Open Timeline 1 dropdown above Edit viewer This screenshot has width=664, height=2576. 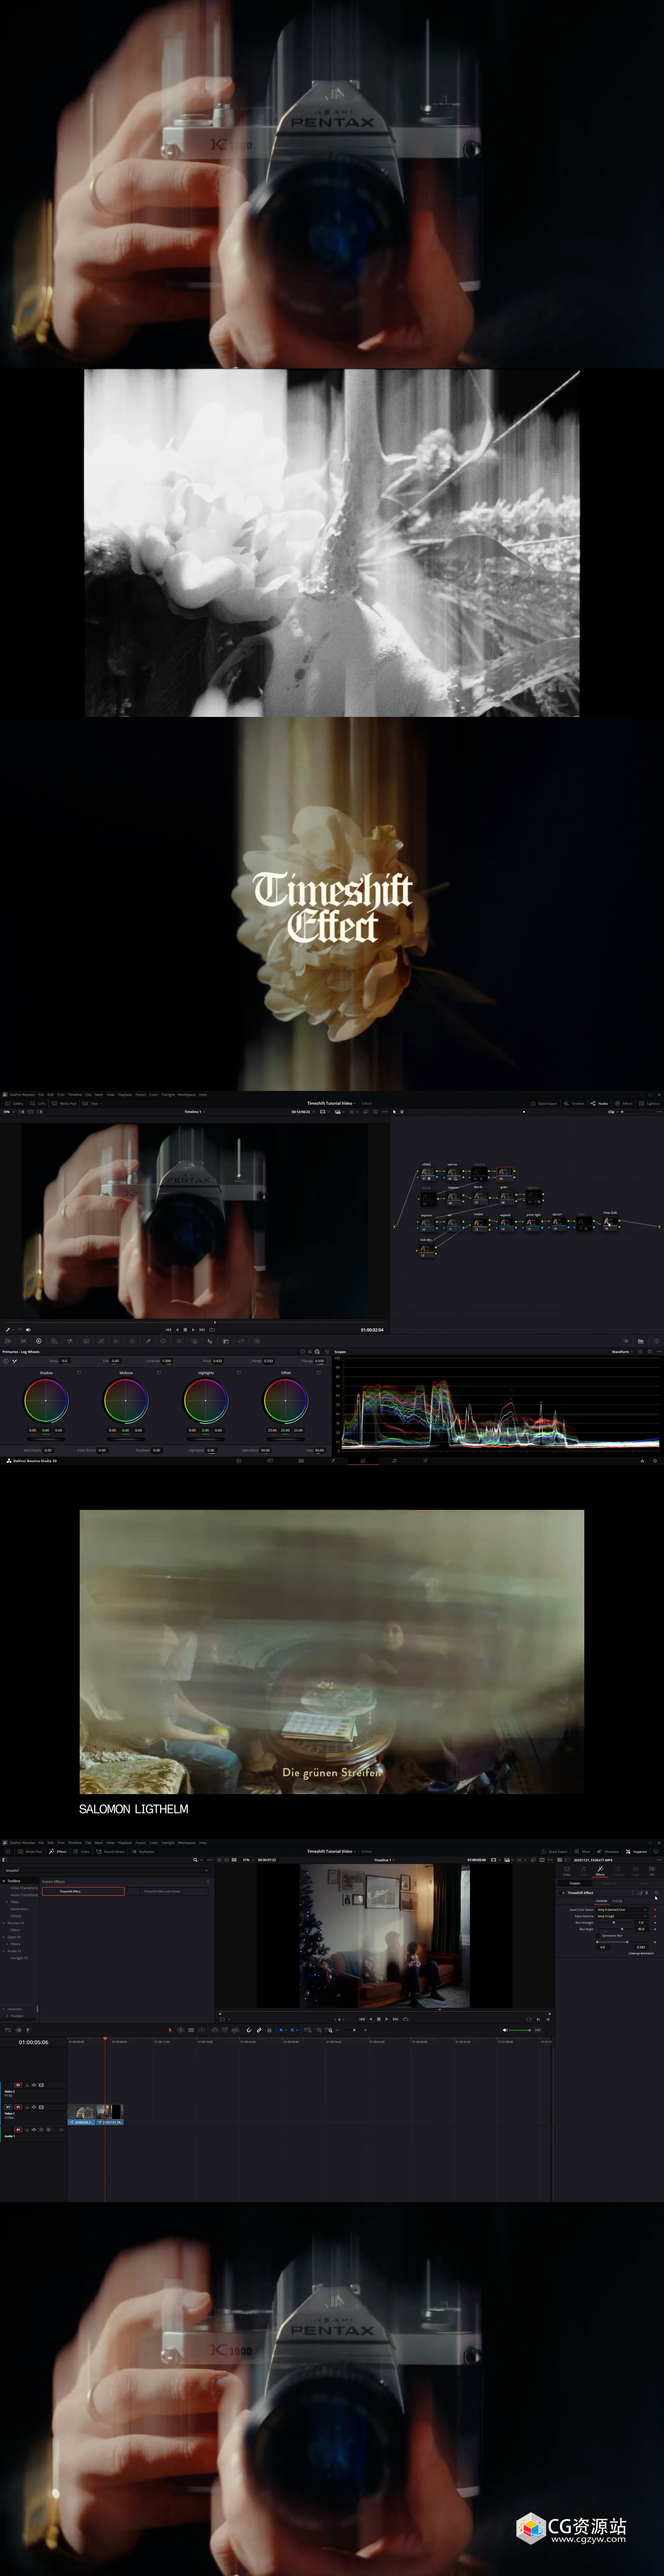pos(385,1860)
